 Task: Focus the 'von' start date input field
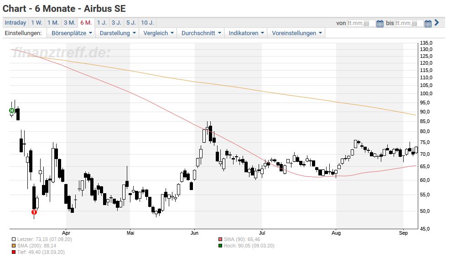(362, 23)
